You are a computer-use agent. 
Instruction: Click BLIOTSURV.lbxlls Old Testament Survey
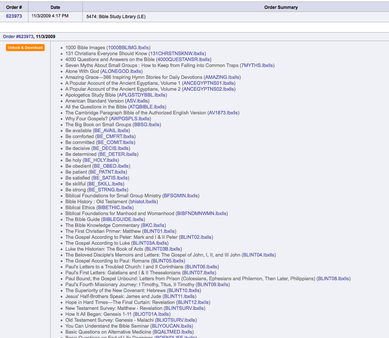click(x=176, y=320)
